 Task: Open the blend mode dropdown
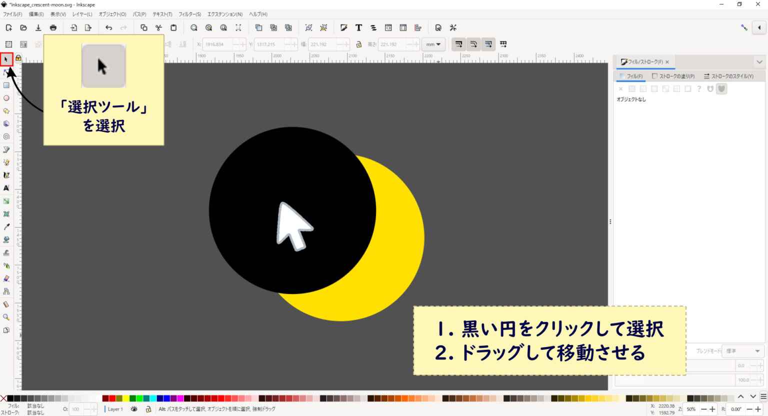click(741, 350)
